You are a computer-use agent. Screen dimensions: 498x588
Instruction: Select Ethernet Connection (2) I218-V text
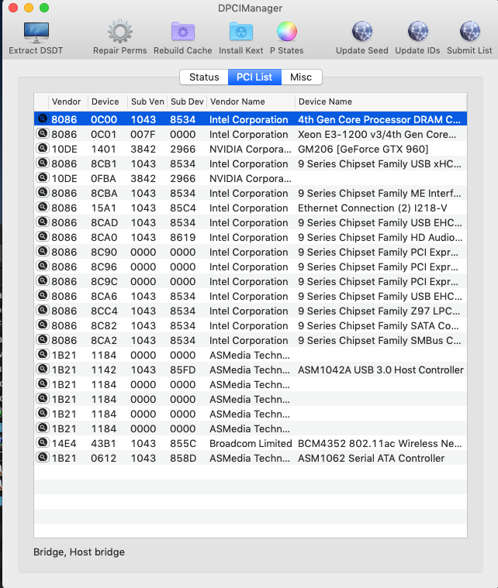372,208
